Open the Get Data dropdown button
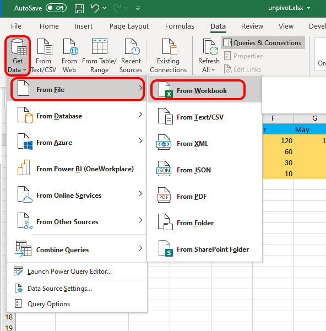The image size is (326, 331). tap(18, 56)
